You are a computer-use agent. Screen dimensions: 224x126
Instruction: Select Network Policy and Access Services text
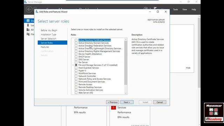(x=94, y=79)
